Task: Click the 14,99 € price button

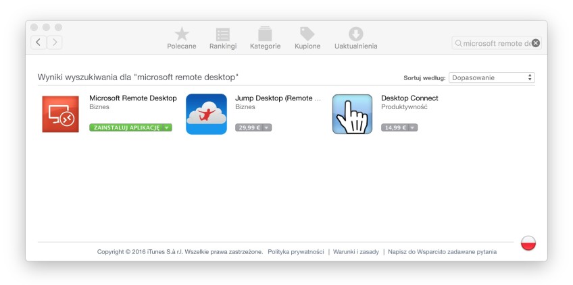Action: click(395, 127)
